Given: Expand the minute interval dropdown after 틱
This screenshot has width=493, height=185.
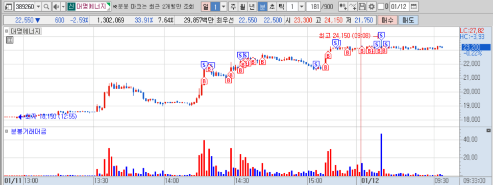Looking at the screenshot, I should pos(301,6).
